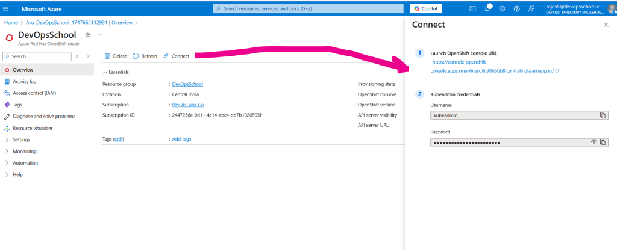Image resolution: width=617 pixels, height=250 pixels.
Task: Open Cloud Shell from the top bar
Action: [x=472, y=8]
